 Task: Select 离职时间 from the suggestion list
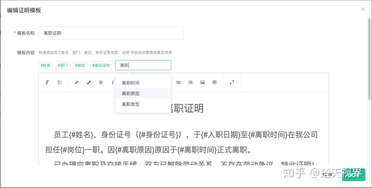[x=143, y=83]
